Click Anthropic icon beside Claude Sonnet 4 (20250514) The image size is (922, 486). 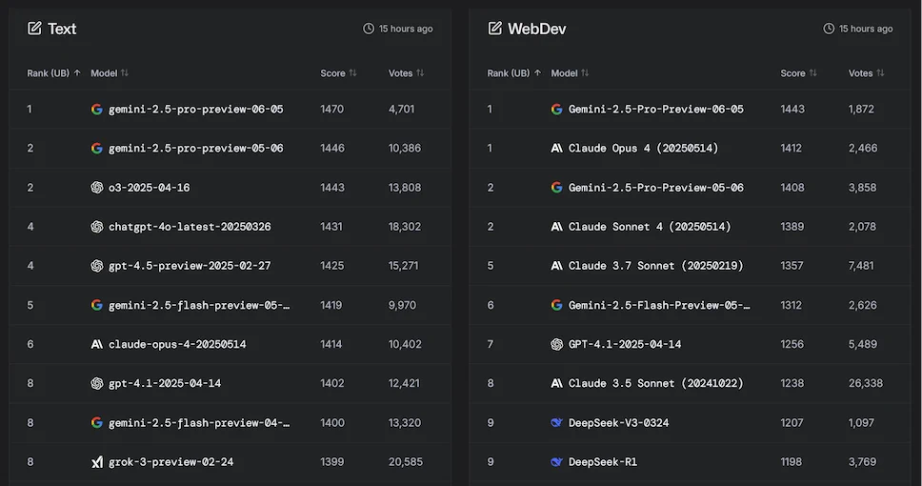557,227
